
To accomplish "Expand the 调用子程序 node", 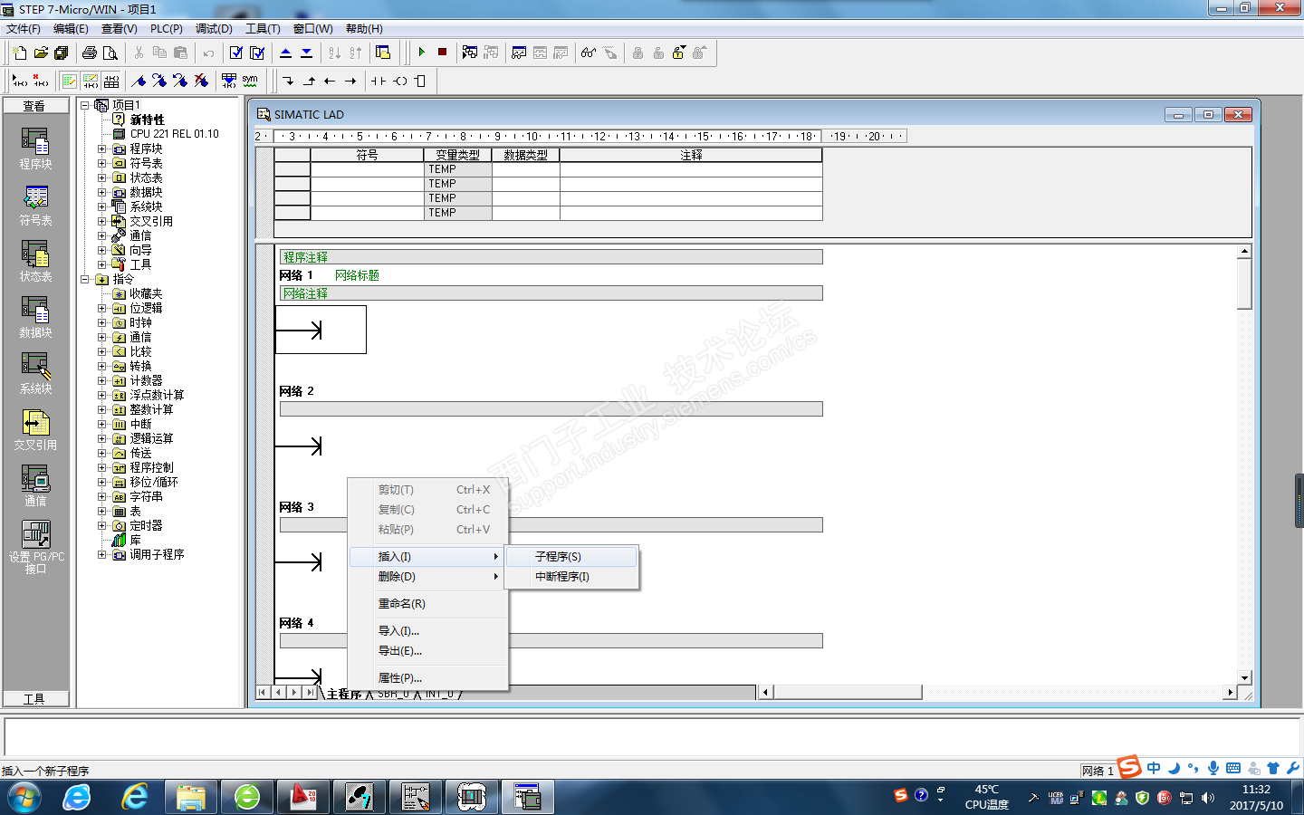I will coord(102,554).
